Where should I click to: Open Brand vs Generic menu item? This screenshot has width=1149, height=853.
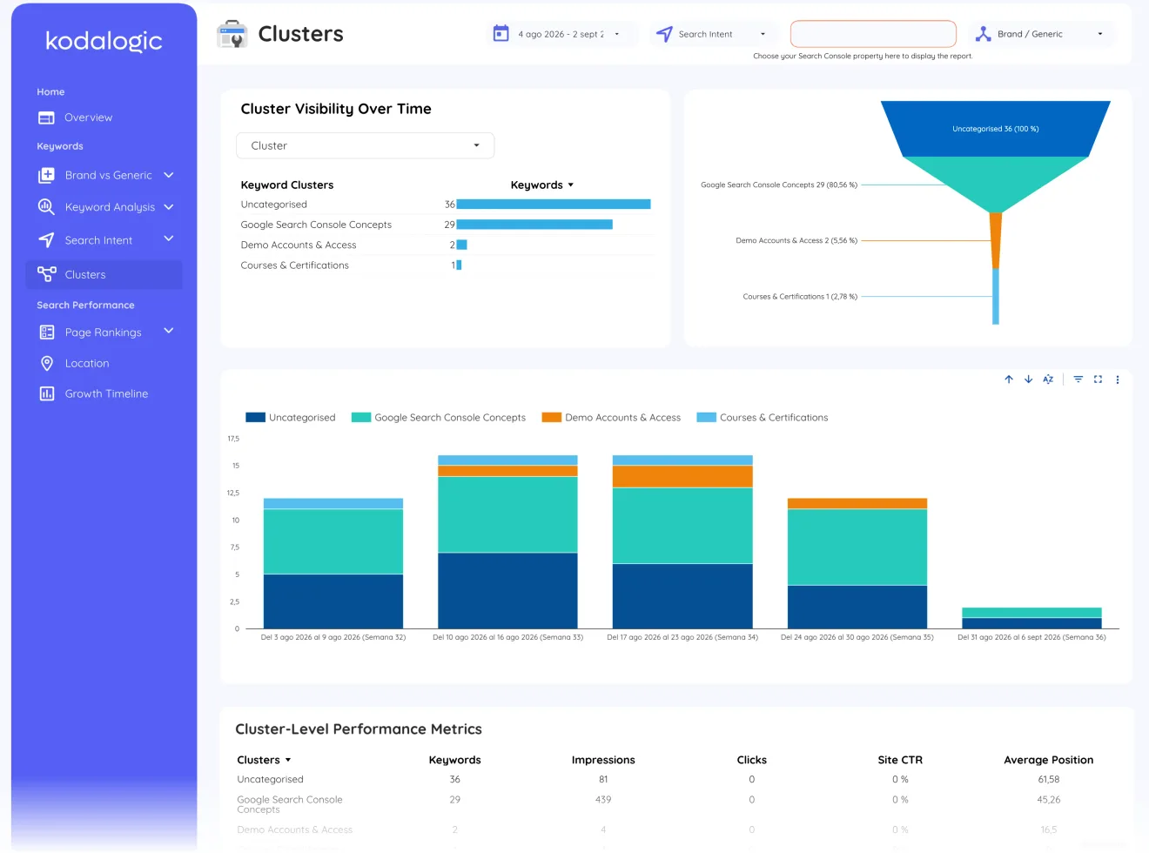(108, 175)
